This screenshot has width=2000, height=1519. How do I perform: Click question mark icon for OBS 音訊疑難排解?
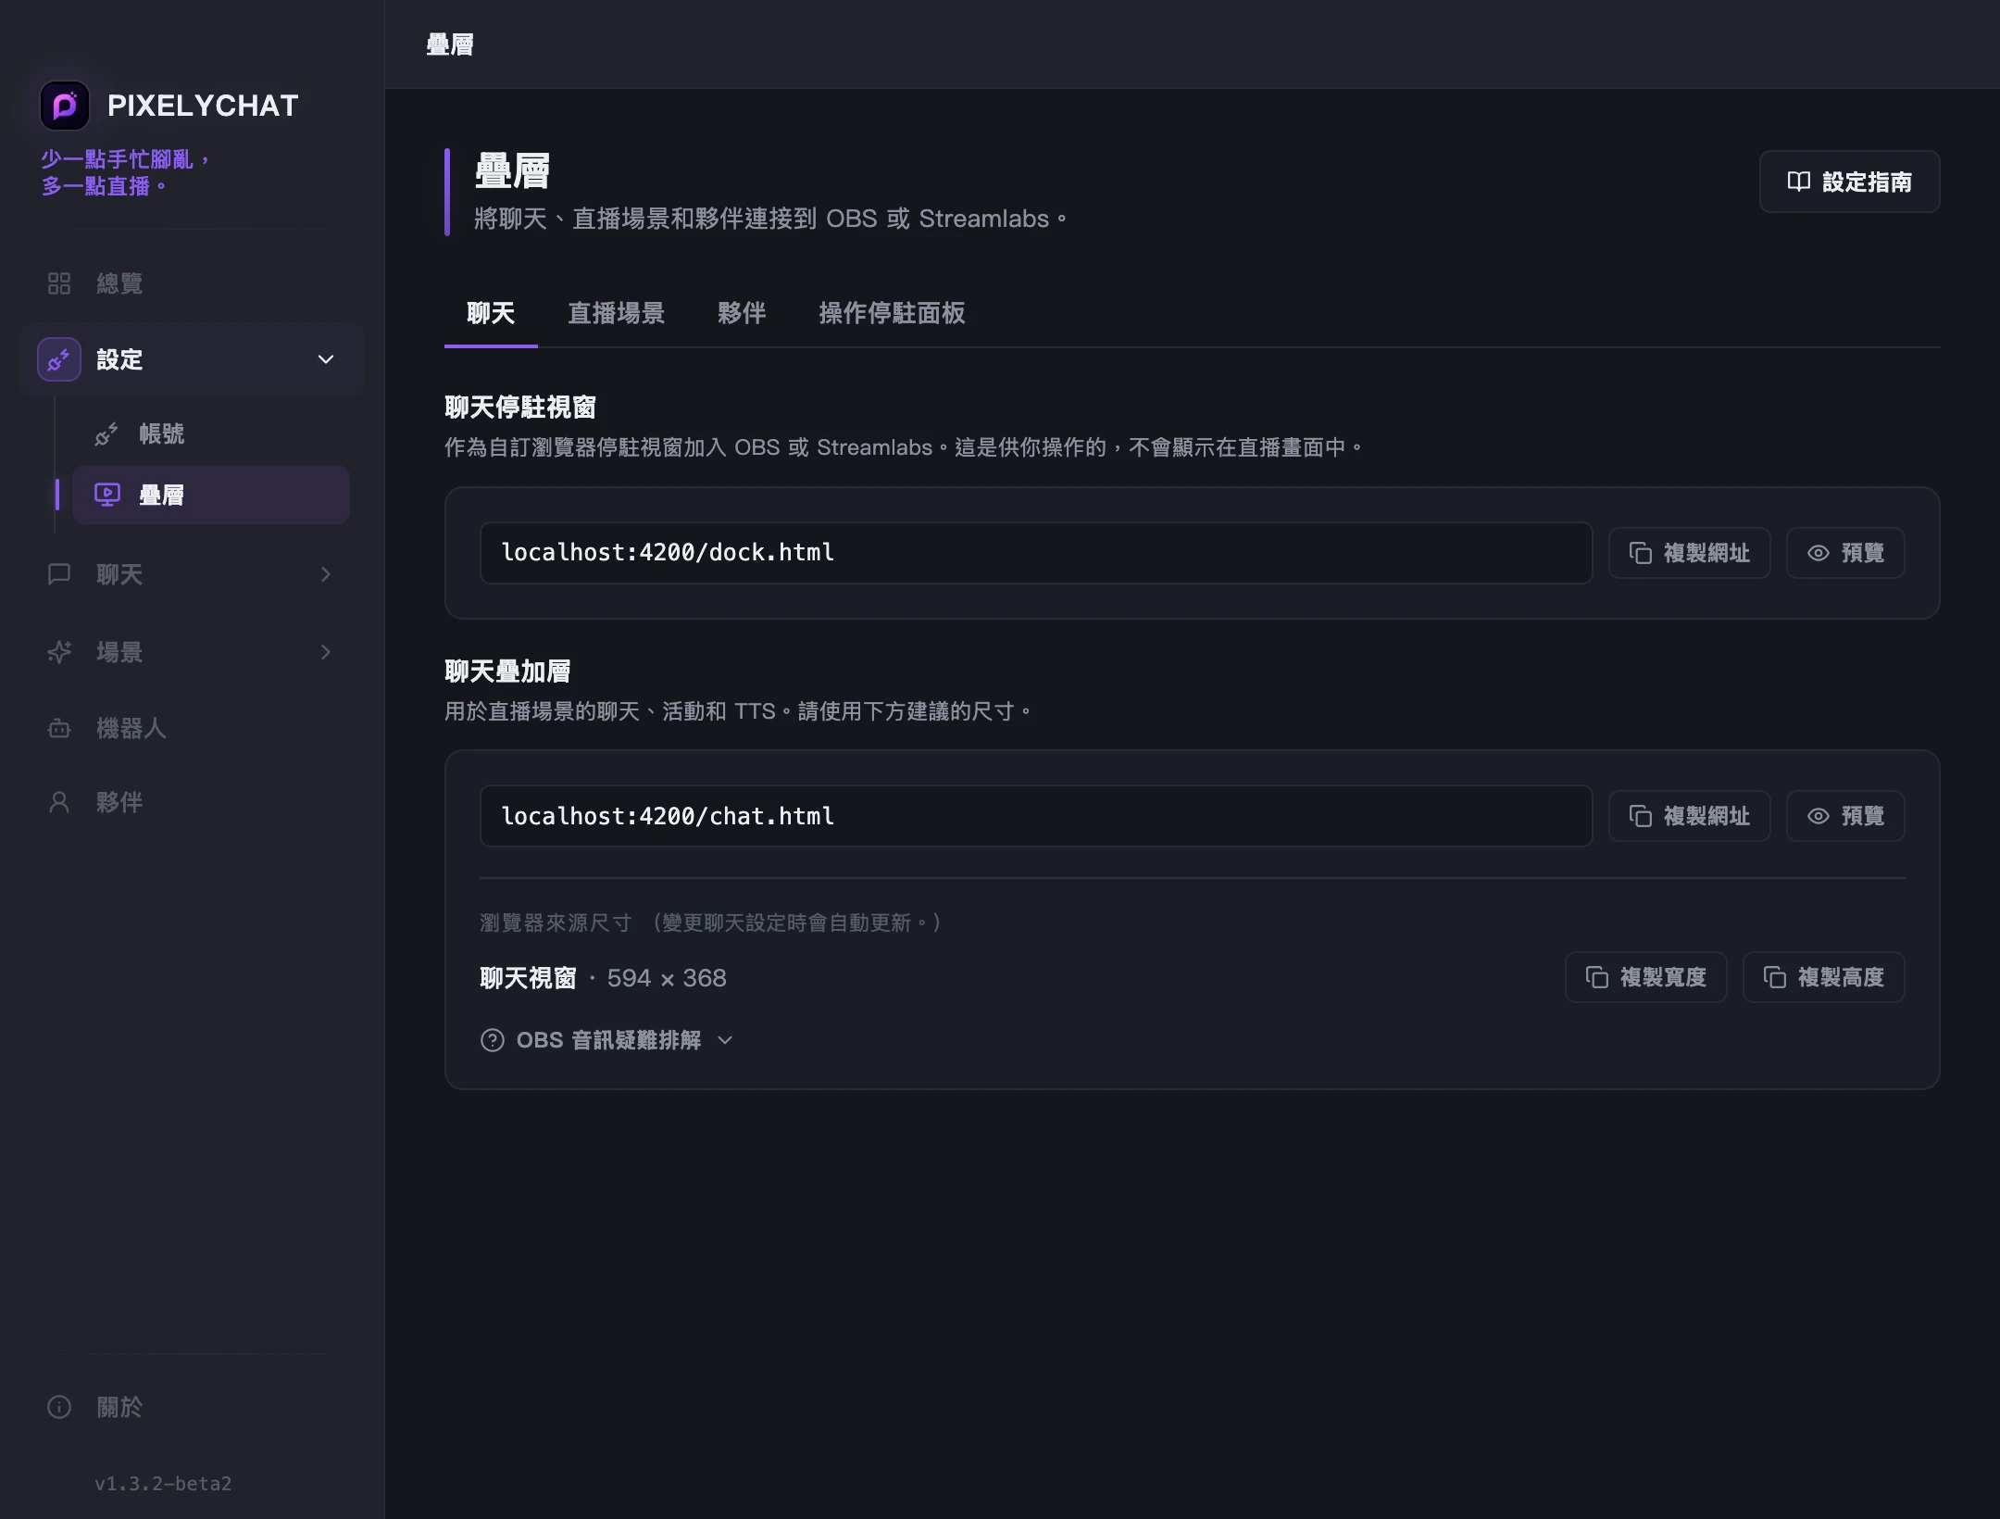point(493,1040)
